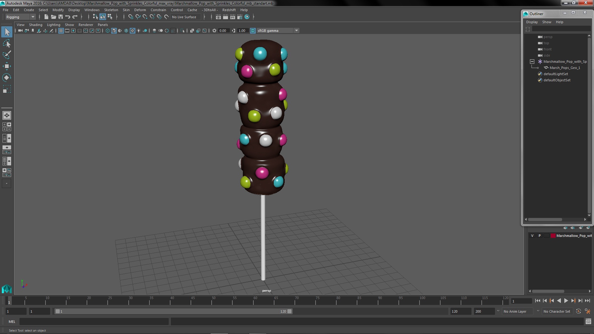This screenshot has height=334, width=594.
Task: Open the Rigging menu set dropdown
Action: [20, 17]
